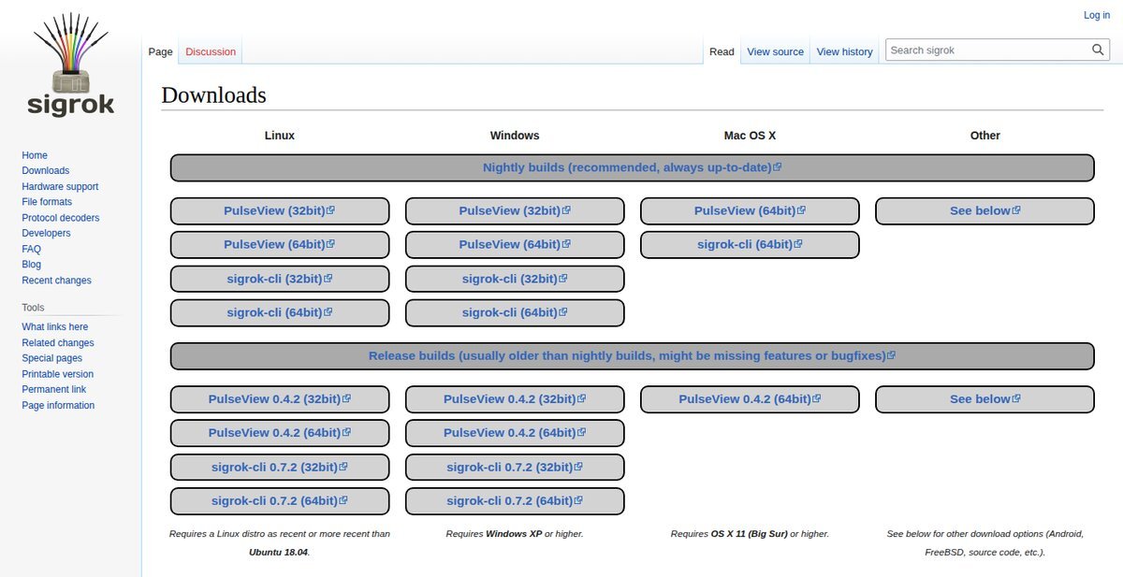The height and width of the screenshot is (577, 1123).
Task: Click the Linux column header
Action: point(279,136)
